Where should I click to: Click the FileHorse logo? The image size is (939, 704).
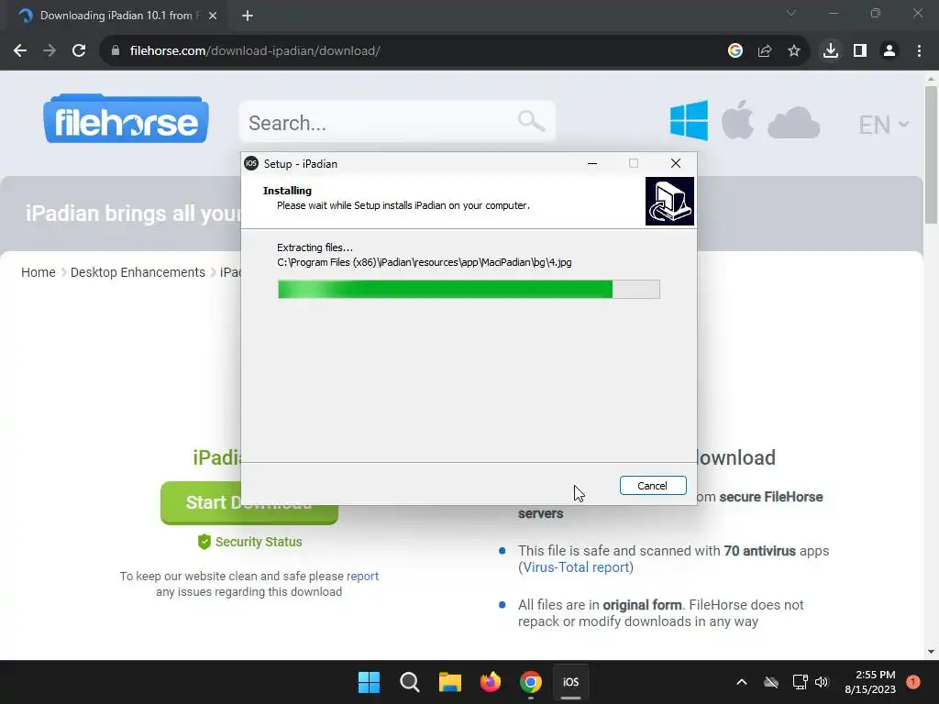pos(126,118)
